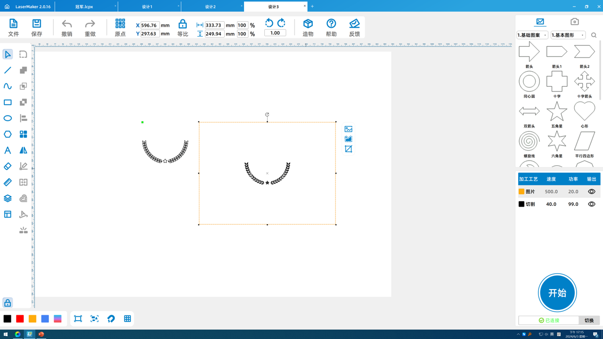Image resolution: width=603 pixels, height=339 pixels.
Task: Toggle visibility of 切割 layer
Action: point(591,204)
